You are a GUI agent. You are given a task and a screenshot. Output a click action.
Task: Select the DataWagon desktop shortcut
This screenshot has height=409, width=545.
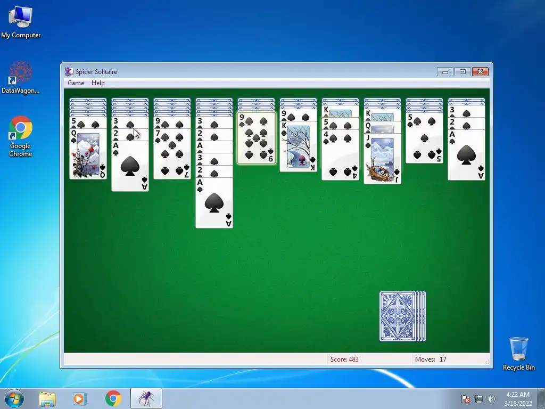point(21,77)
